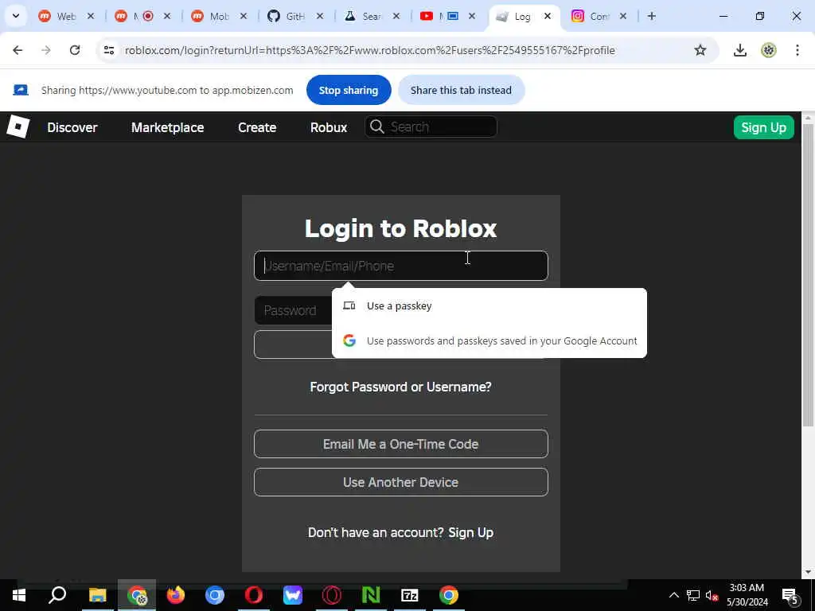Open Windows taskbar search
Image resolution: width=815 pixels, height=611 pixels.
tap(57, 595)
